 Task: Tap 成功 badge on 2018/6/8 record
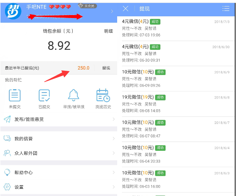(x=160, y=97)
